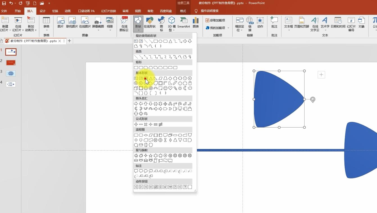Open the 文件 File menu
Image resolution: width=377 pixels, height=213 pixels.
(4, 11)
